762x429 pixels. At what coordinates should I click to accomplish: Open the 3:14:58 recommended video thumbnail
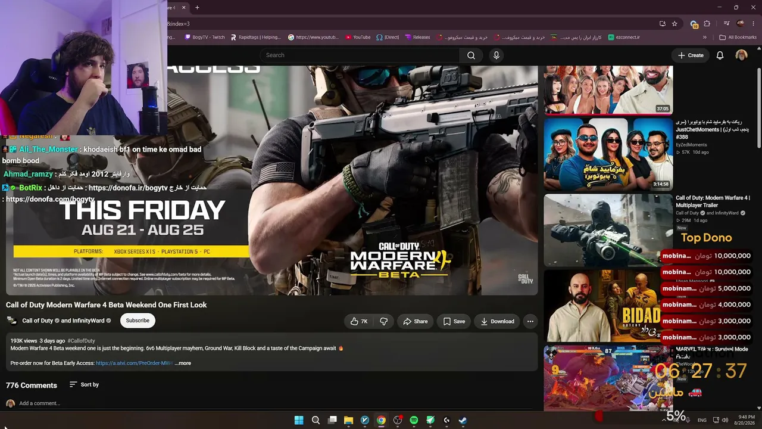[x=608, y=154]
